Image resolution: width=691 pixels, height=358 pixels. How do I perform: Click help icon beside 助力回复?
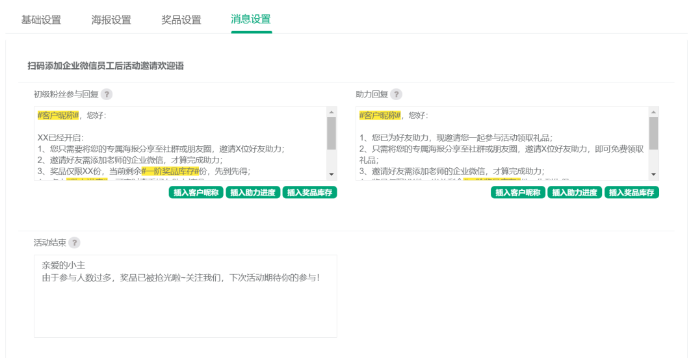(396, 94)
